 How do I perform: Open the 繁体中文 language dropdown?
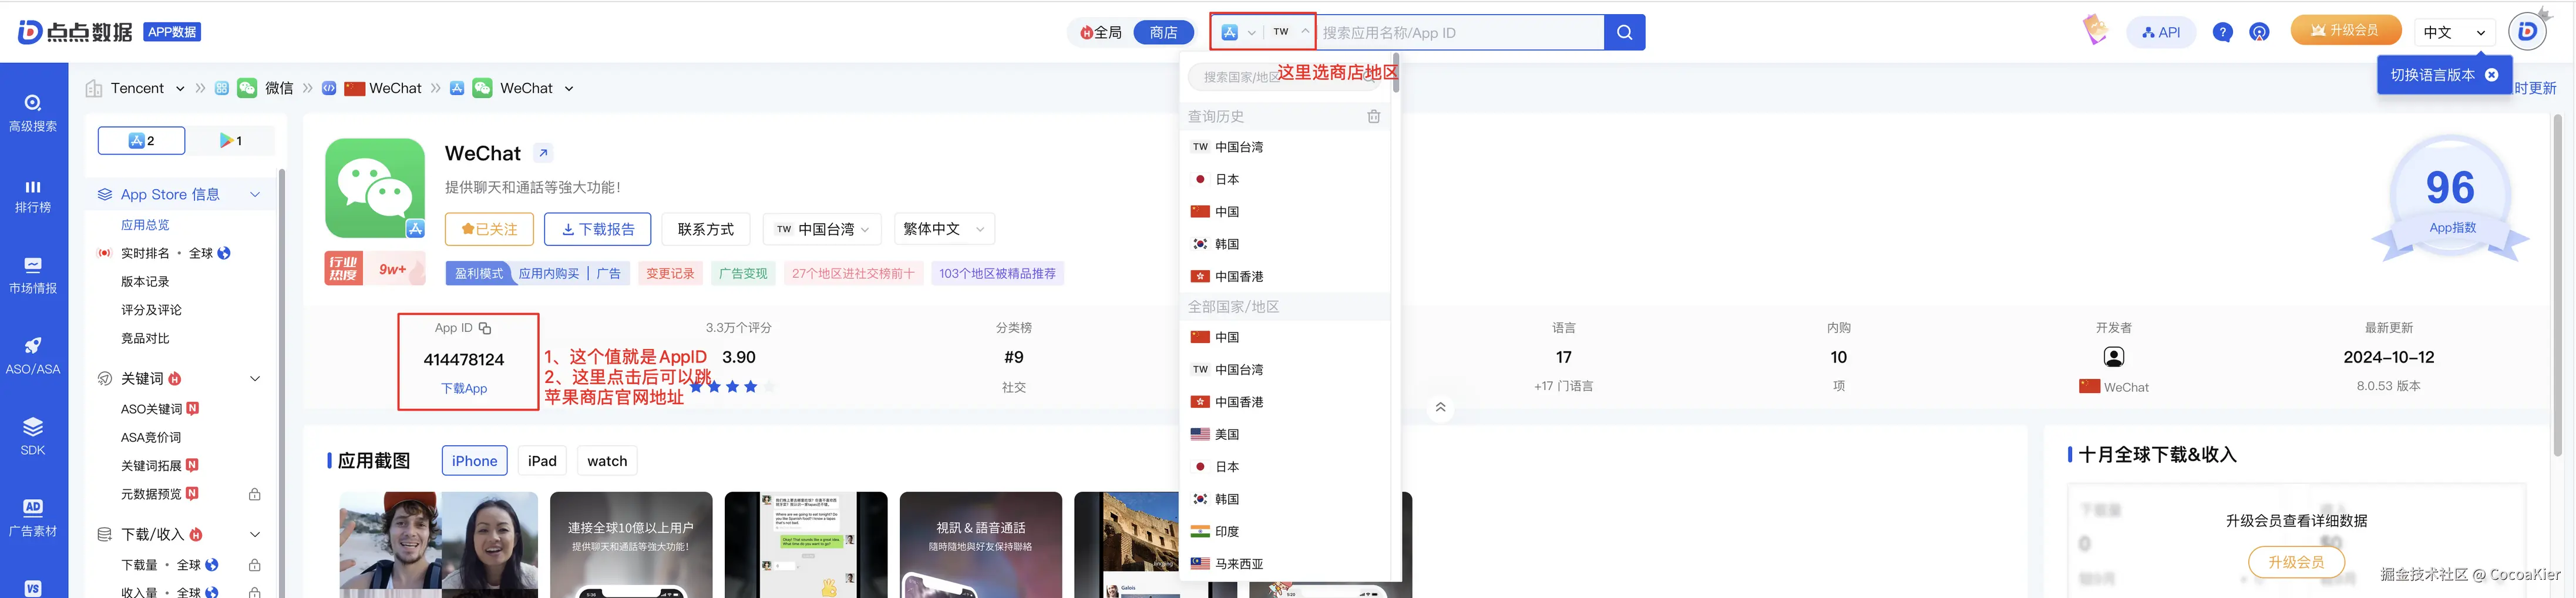(943, 229)
